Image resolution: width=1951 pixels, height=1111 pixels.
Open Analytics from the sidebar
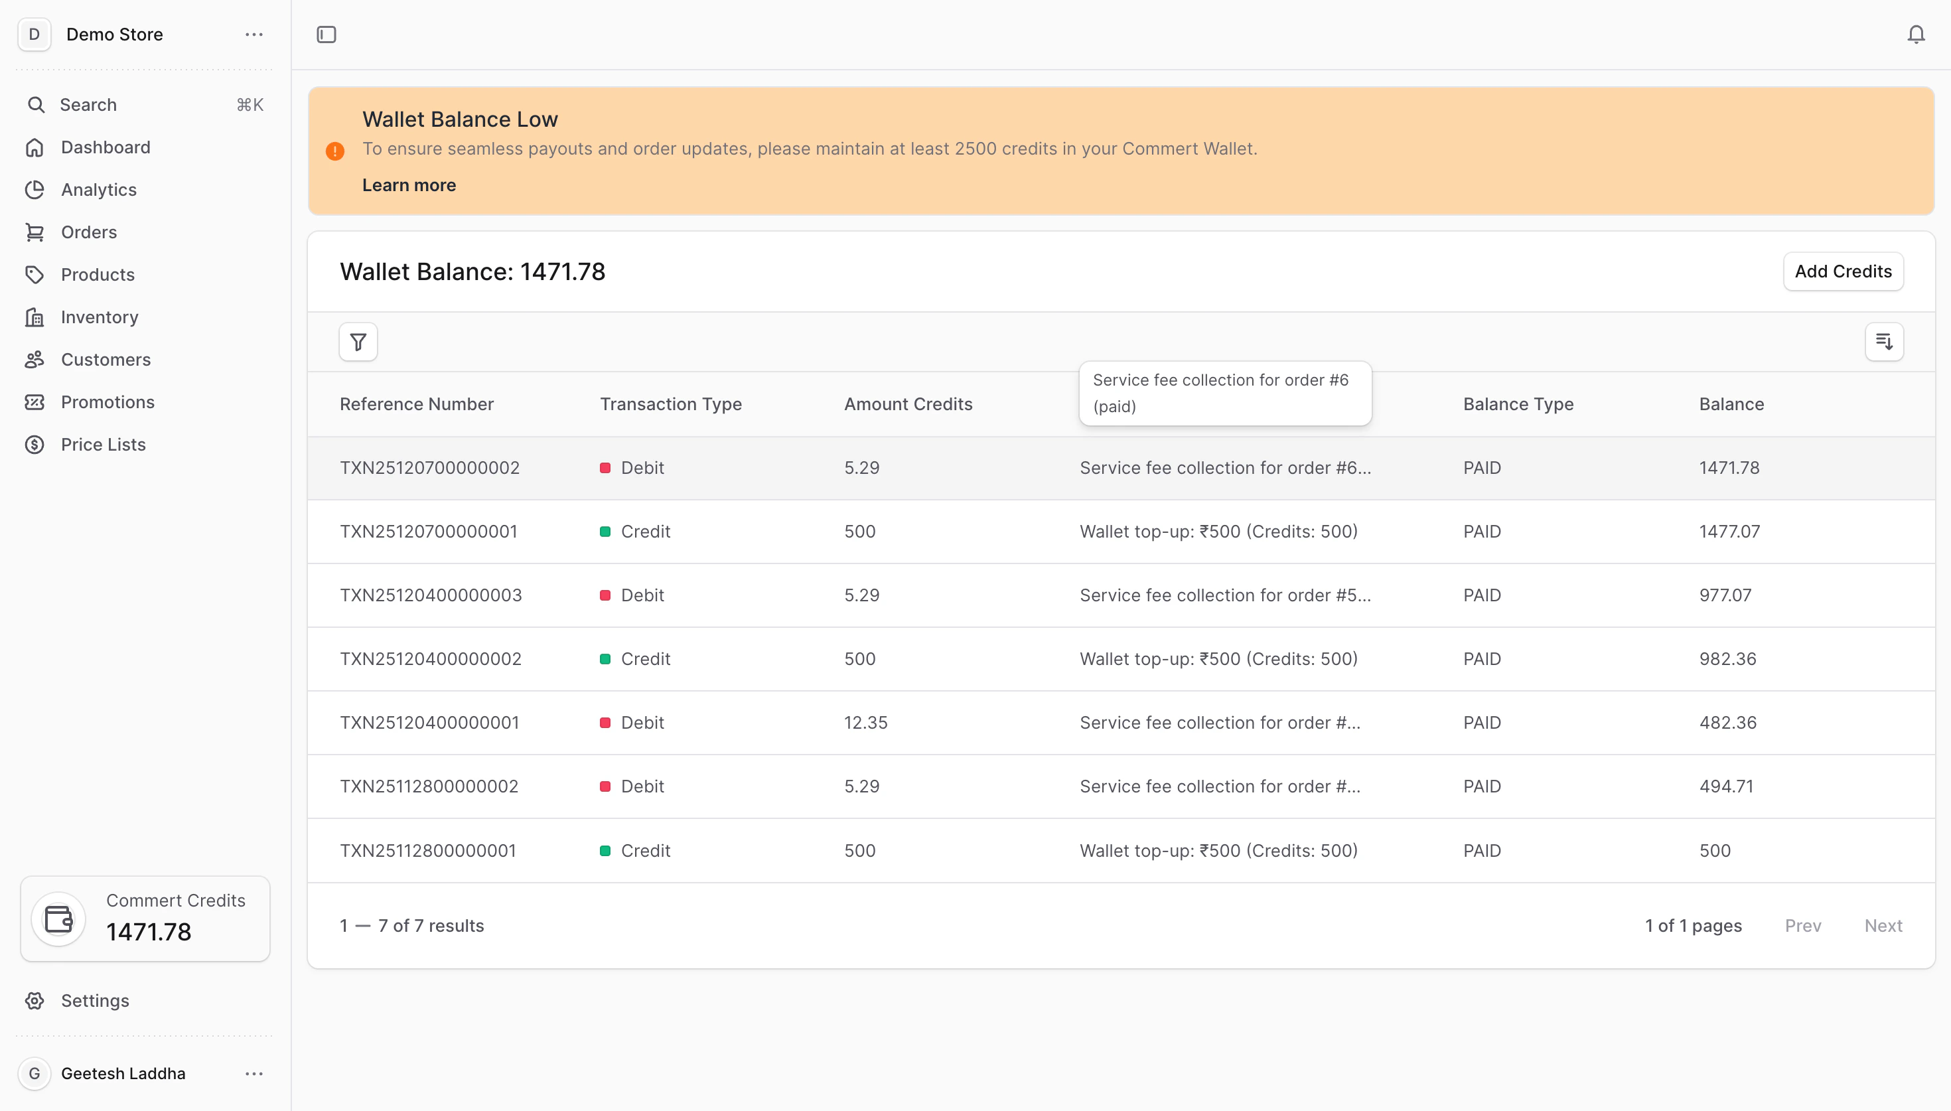pos(98,189)
